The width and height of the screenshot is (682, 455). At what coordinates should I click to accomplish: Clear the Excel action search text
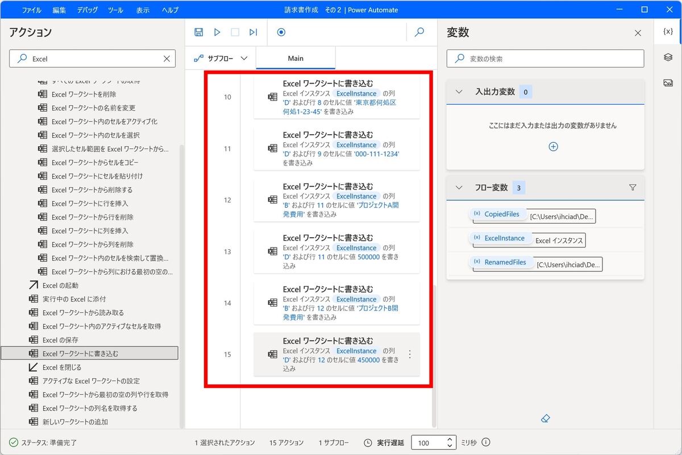[x=167, y=59]
